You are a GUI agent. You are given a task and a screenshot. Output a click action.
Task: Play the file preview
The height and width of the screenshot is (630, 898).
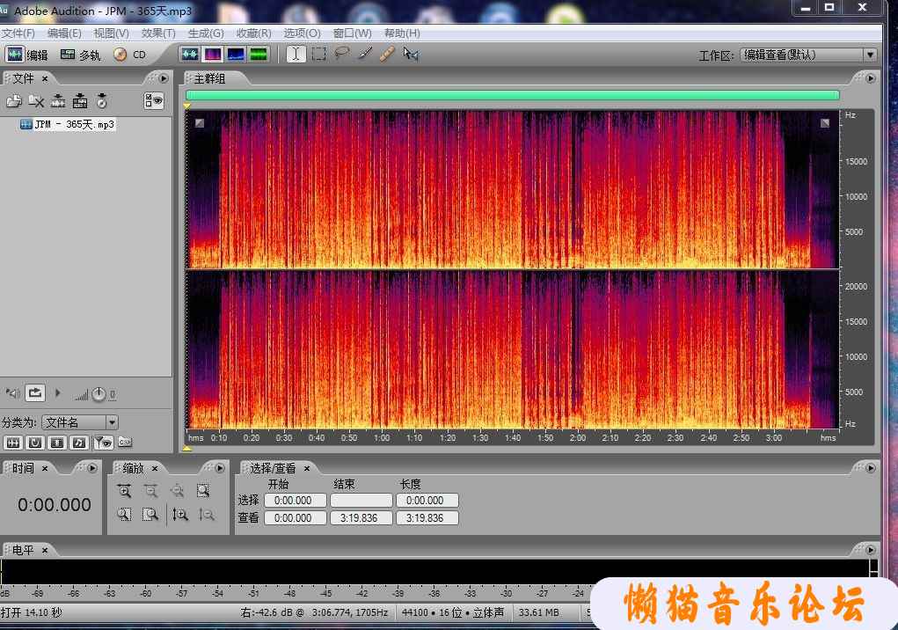58,393
